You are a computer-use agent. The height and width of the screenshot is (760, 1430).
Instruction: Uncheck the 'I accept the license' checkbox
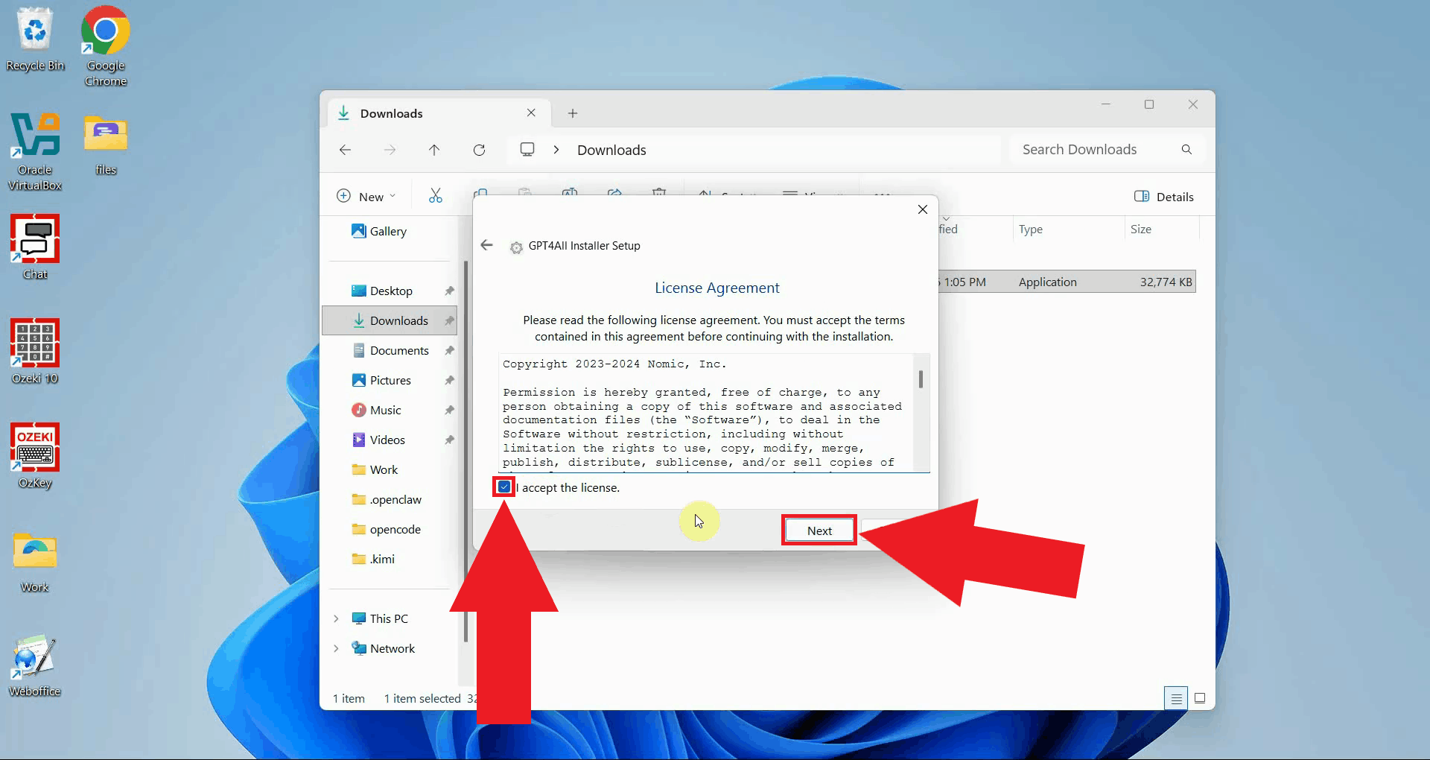(503, 487)
